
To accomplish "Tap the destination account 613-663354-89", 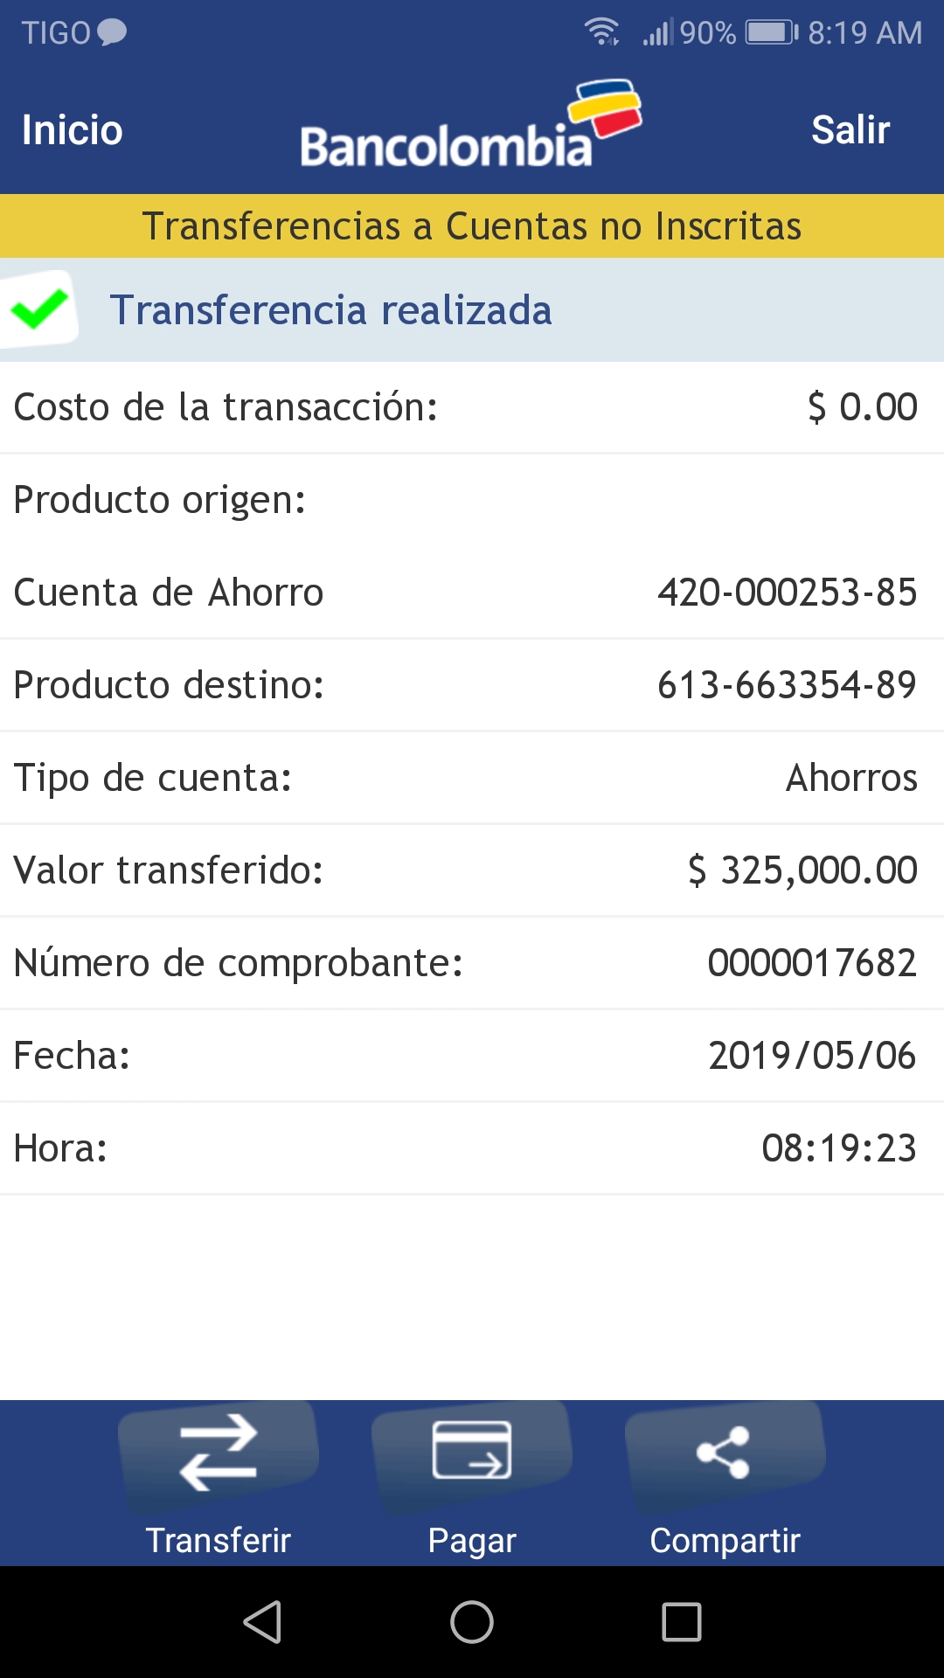I will pos(787,685).
